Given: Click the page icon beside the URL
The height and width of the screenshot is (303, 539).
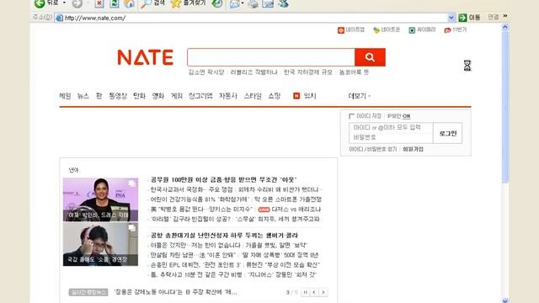Looking at the screenshot, I should [59, 18].
